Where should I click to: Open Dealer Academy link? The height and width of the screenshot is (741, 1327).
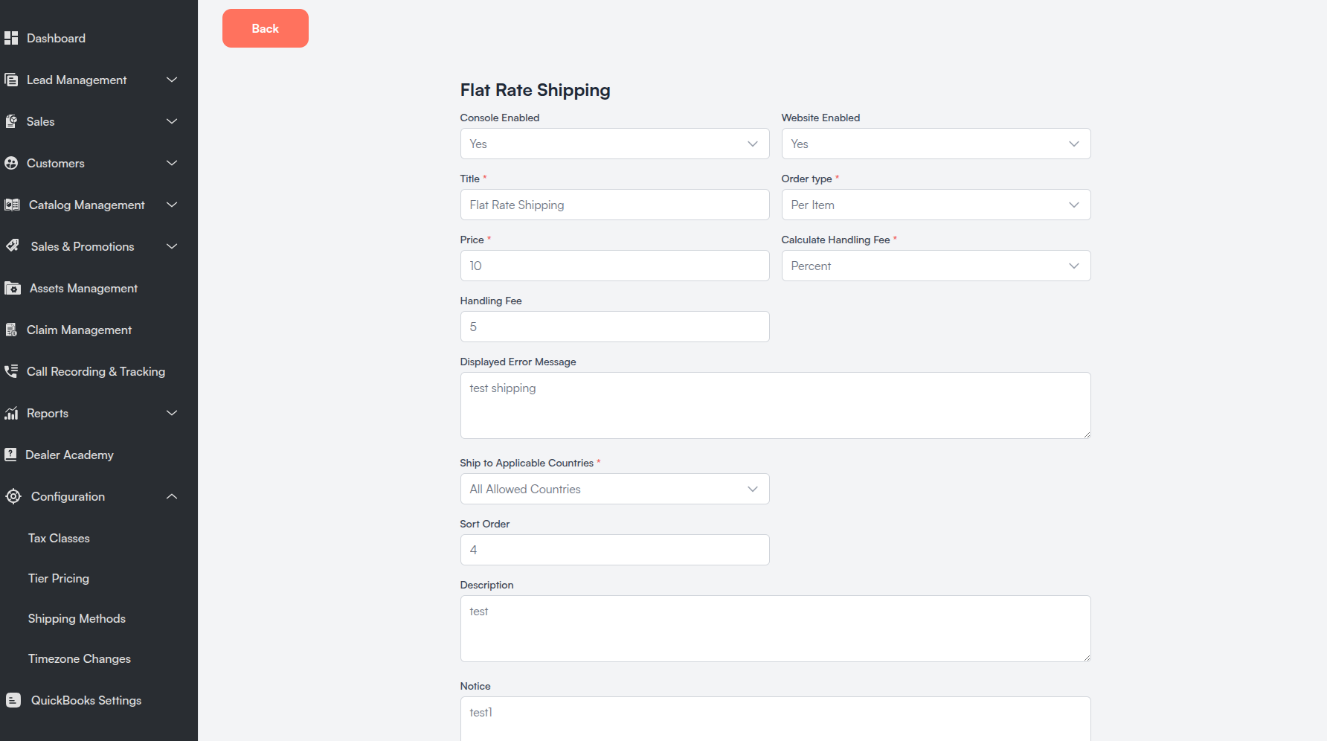tap(69, 455)
